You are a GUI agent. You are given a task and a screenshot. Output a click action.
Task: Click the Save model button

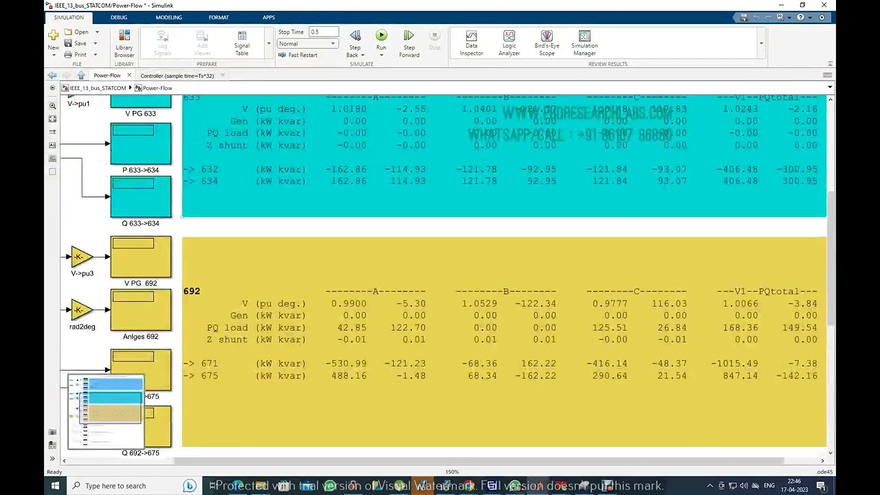tap(76, 43)
